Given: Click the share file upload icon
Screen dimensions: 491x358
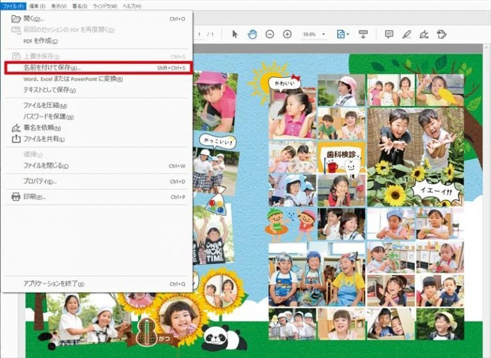Looking at the screenshot, I should [x=16, y=139].
